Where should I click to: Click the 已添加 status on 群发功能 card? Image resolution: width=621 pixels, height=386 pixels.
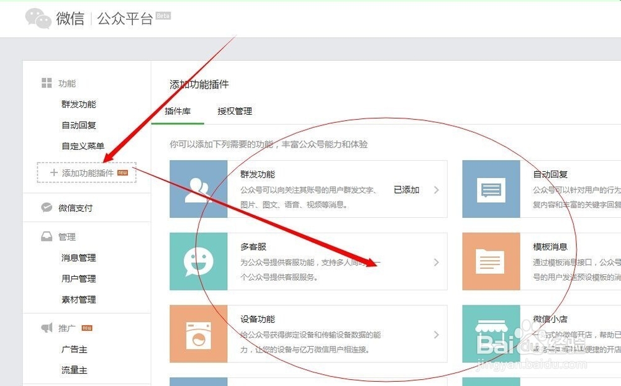coord(407,190)
